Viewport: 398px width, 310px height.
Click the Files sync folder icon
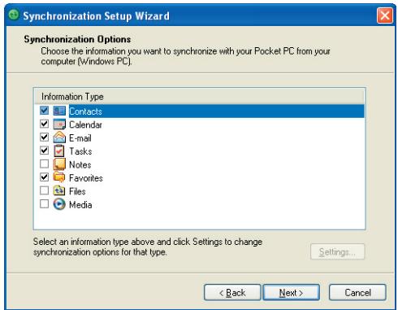tap(59, 190)
